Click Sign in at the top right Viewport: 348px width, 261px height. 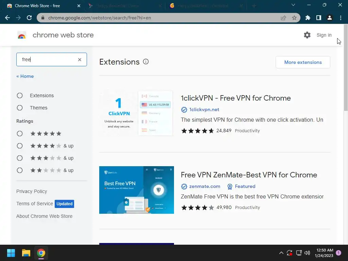[x=324, y=35]
